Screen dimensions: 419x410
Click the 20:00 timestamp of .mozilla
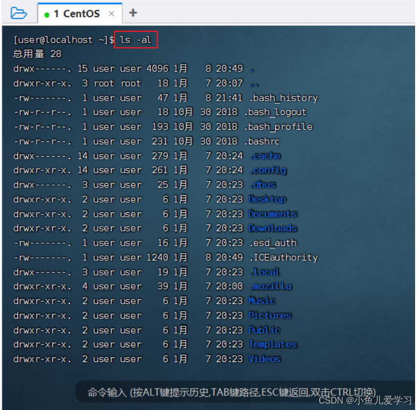229,286
